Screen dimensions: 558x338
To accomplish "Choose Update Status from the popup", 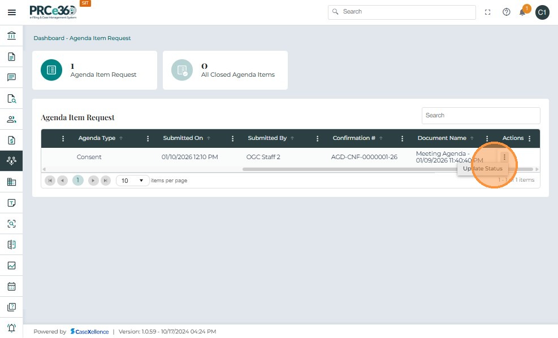I will (x=483, y=169).
